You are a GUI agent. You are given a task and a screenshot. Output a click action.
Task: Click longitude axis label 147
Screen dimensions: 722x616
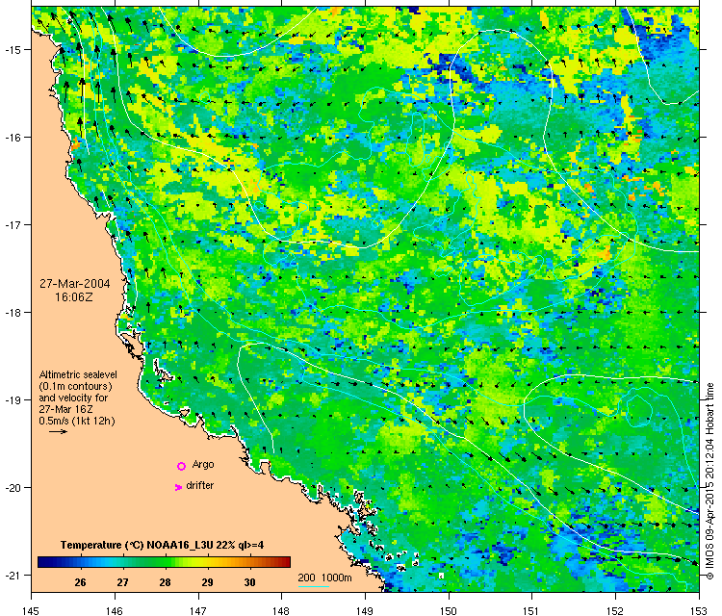[198, 610]
